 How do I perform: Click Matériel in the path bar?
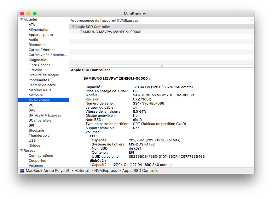[x=82, y=171]
